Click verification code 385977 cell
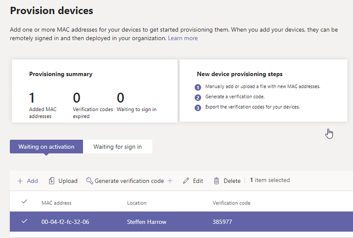The image size is (353, 238). click(x=222, y=222)
